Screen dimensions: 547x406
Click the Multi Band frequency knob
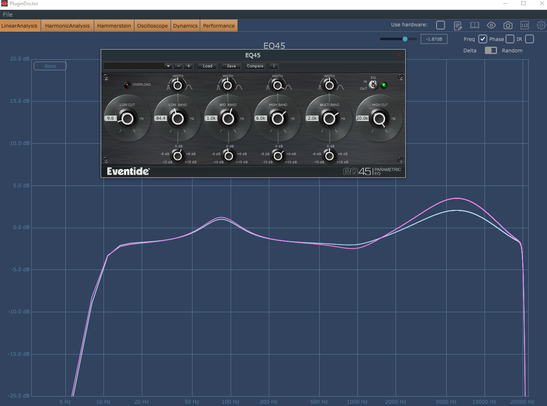[329, 119]
